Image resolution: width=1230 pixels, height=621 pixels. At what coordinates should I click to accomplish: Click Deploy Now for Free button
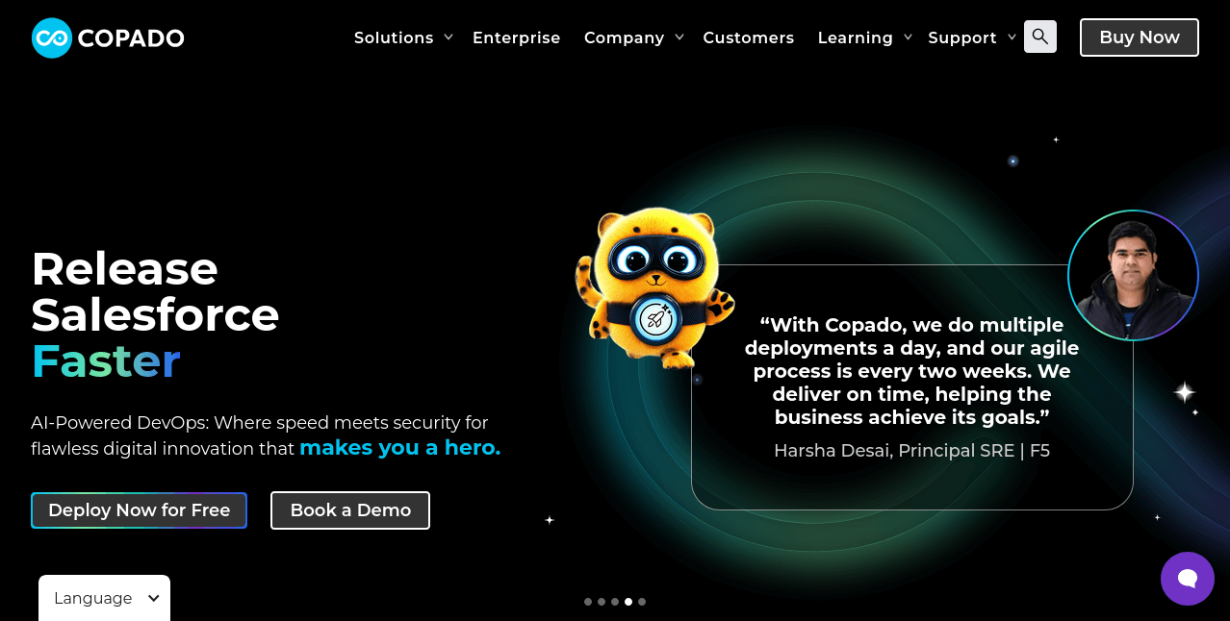click(140, 510)
